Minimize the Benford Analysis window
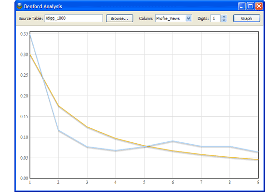 [x=241, y=6]
